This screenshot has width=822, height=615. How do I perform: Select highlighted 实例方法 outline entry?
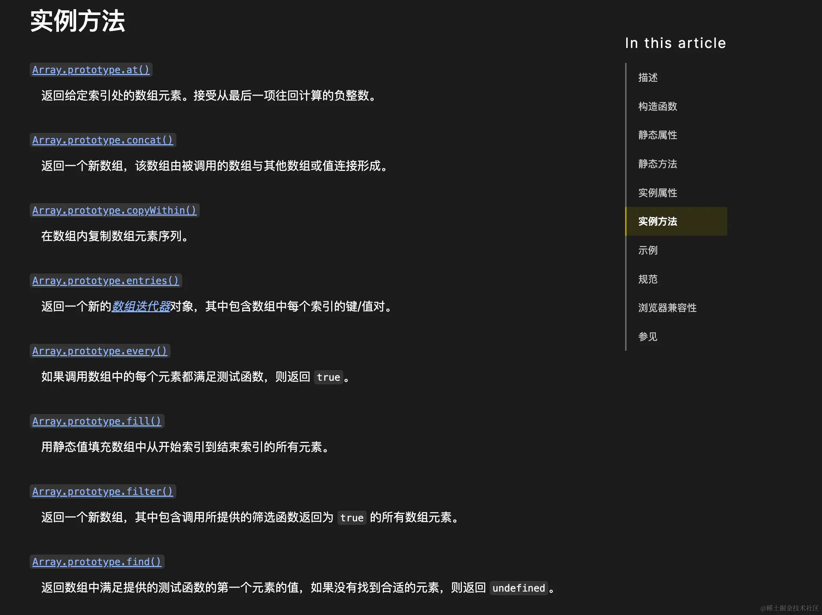[x=657, y=221]
